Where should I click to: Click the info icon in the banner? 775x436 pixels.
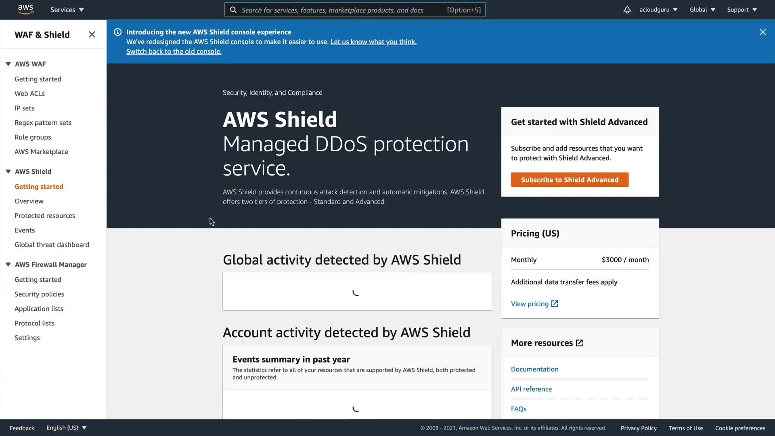(x=117, y=32)
